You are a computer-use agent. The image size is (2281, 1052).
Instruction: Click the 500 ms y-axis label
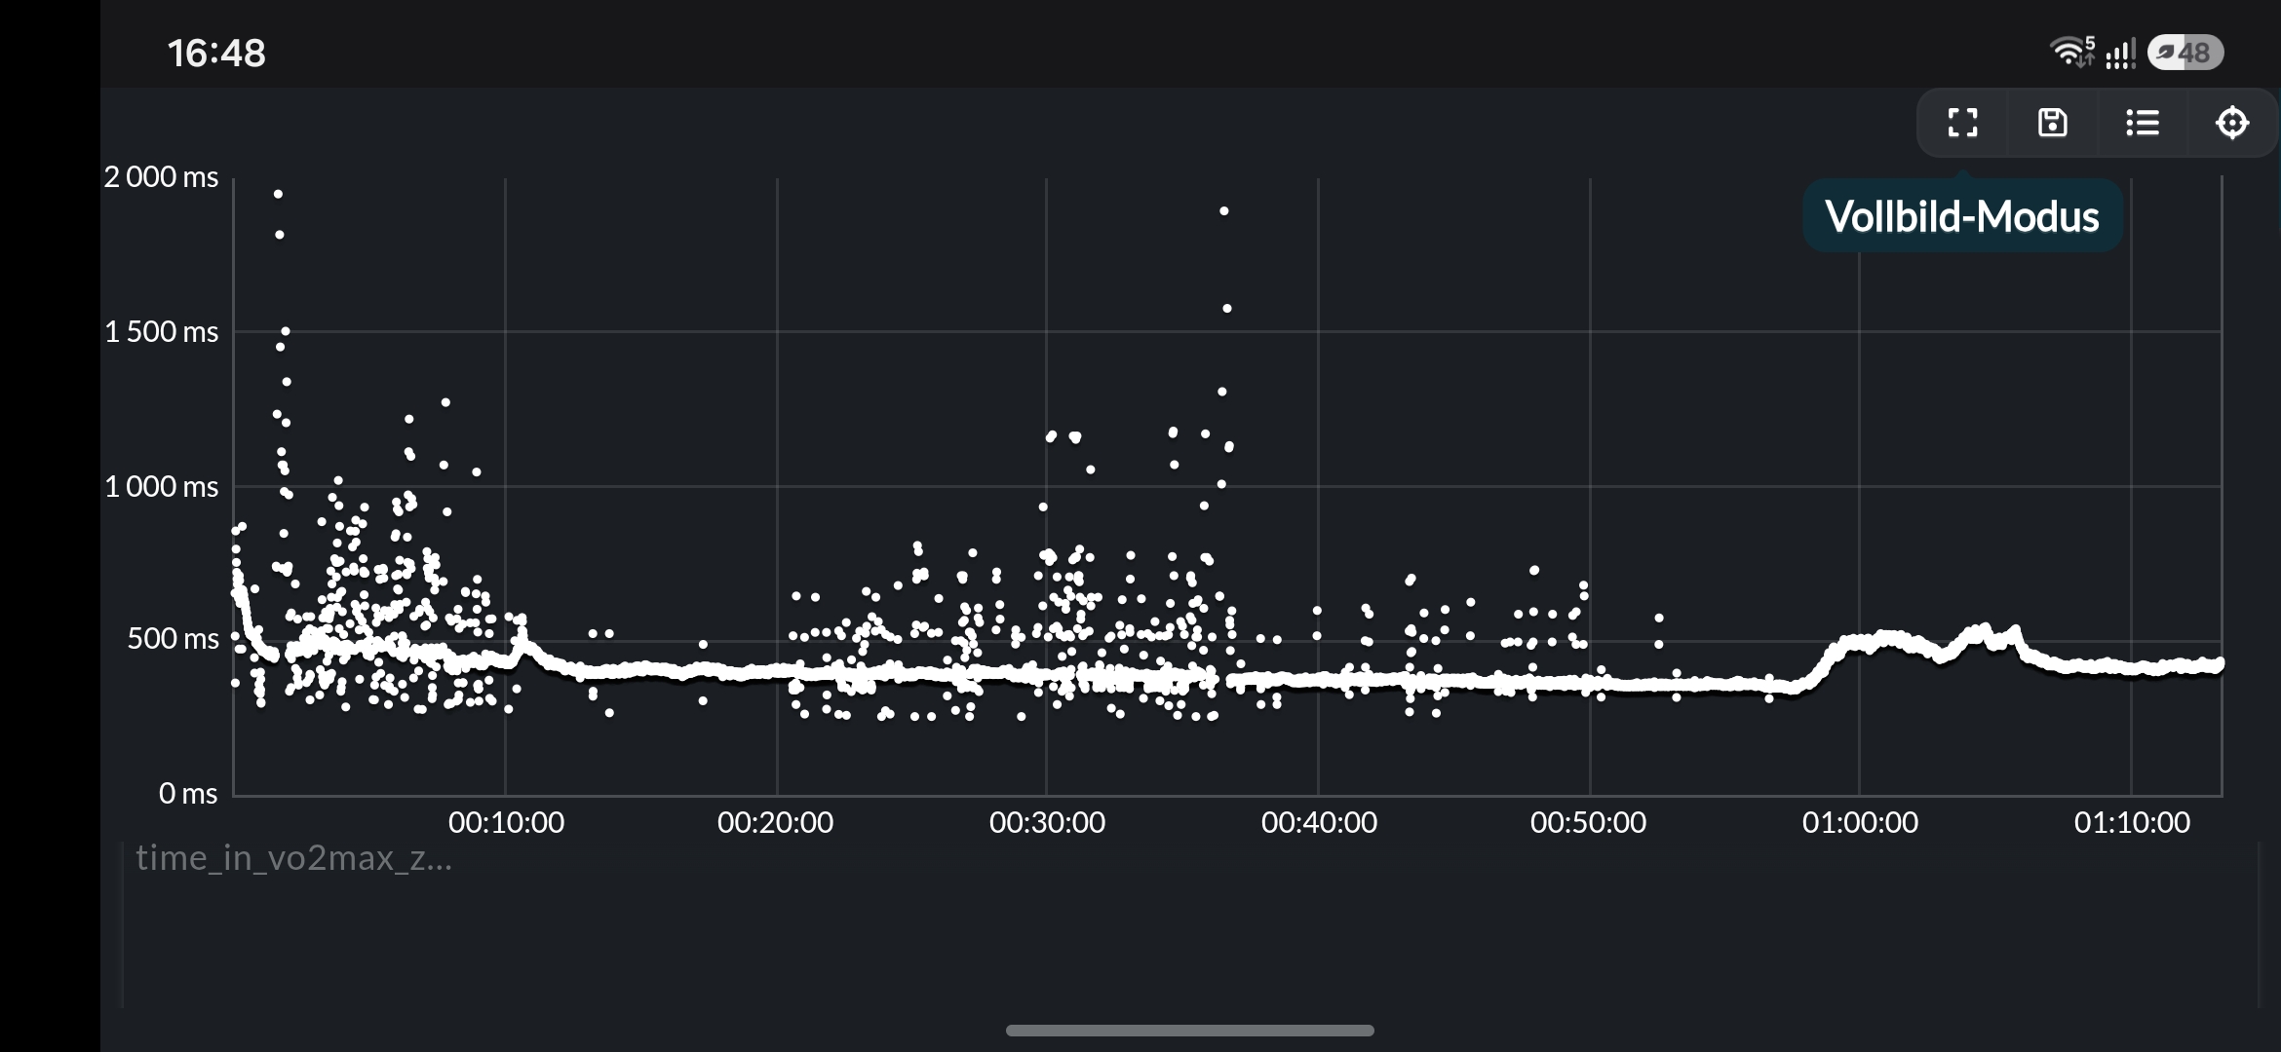[174, 639]
